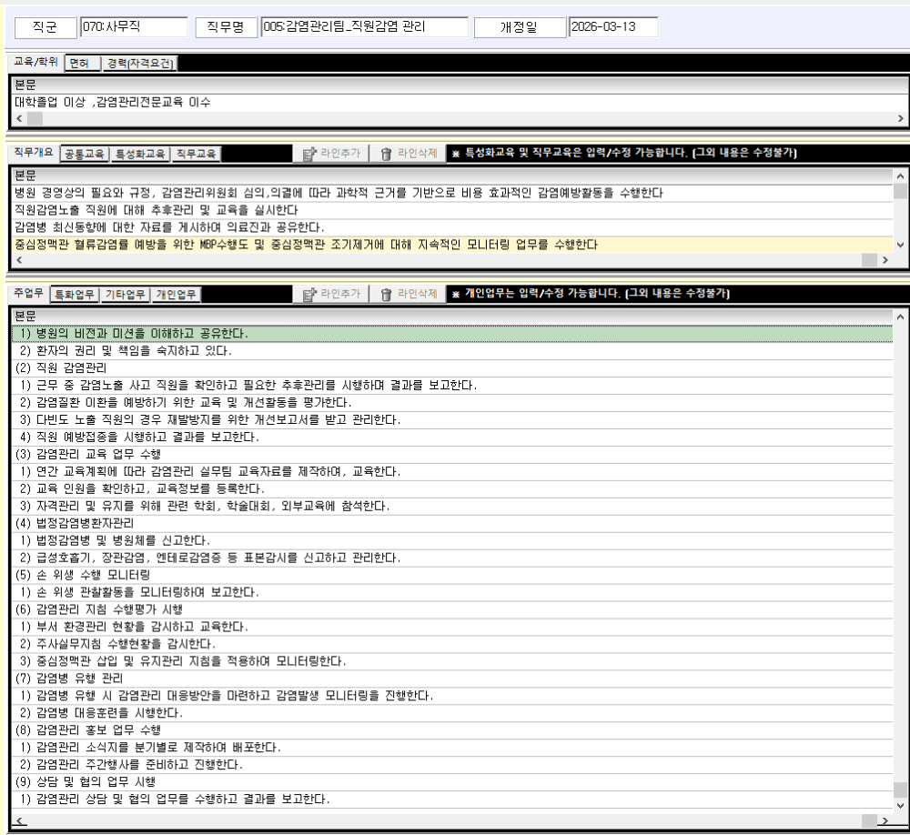Viewport: 910px width, 835px height.
Task: Open the 공통교육 tab
Action: (x=84, y=155)
